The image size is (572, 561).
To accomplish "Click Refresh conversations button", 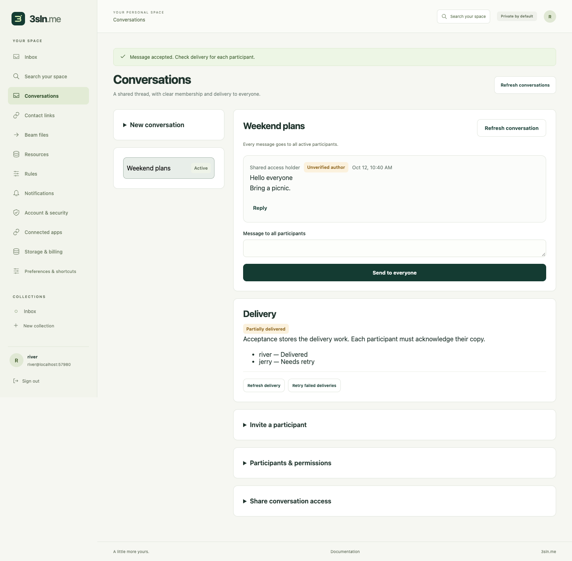I will (x=525, y=85).
